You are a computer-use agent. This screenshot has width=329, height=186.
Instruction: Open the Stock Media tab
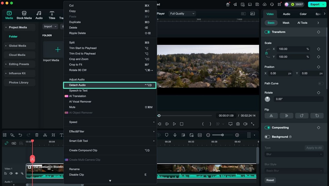tap(24, 15)
